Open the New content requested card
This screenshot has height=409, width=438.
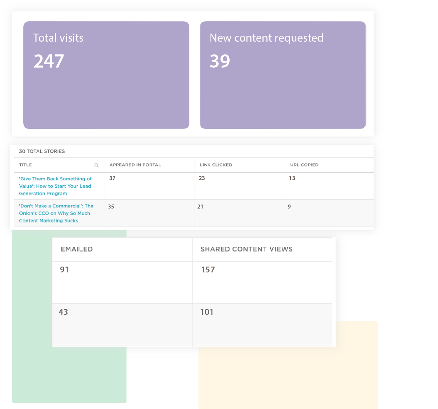pyautogui.click(x=283, y=75)
